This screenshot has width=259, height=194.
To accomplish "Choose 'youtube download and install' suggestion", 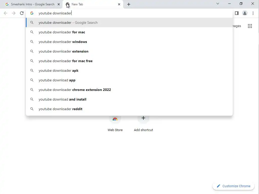I will [x=129, y=99].
